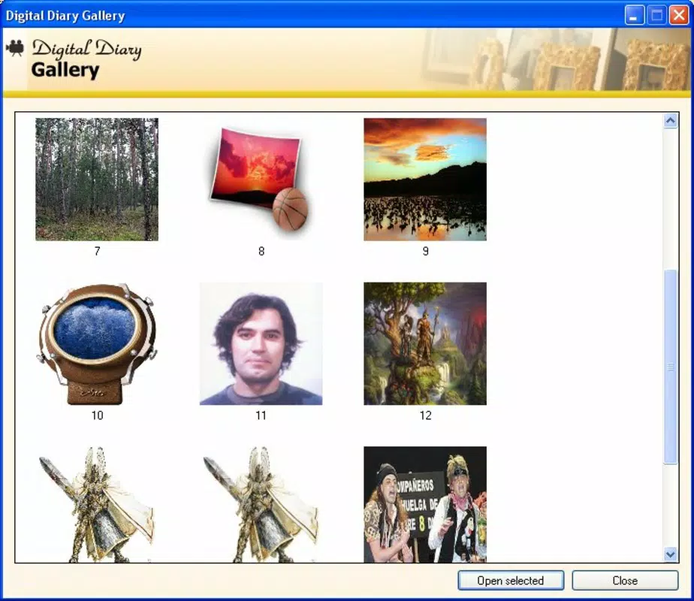Select the first armored knight figure thumbnail
The image size is (694, 601).
click(97, 505)
